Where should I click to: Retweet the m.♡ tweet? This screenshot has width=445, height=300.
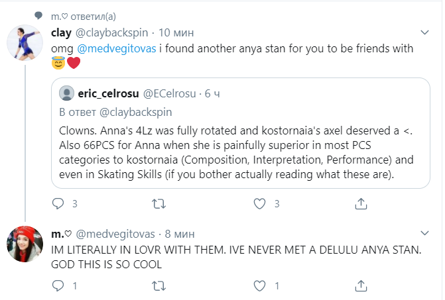[159, 286]
